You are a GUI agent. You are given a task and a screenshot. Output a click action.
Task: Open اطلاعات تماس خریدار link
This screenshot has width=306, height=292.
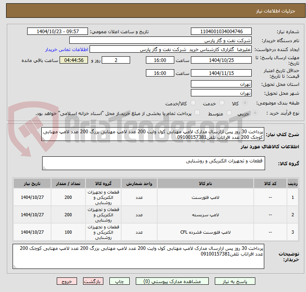click(67, 49)
